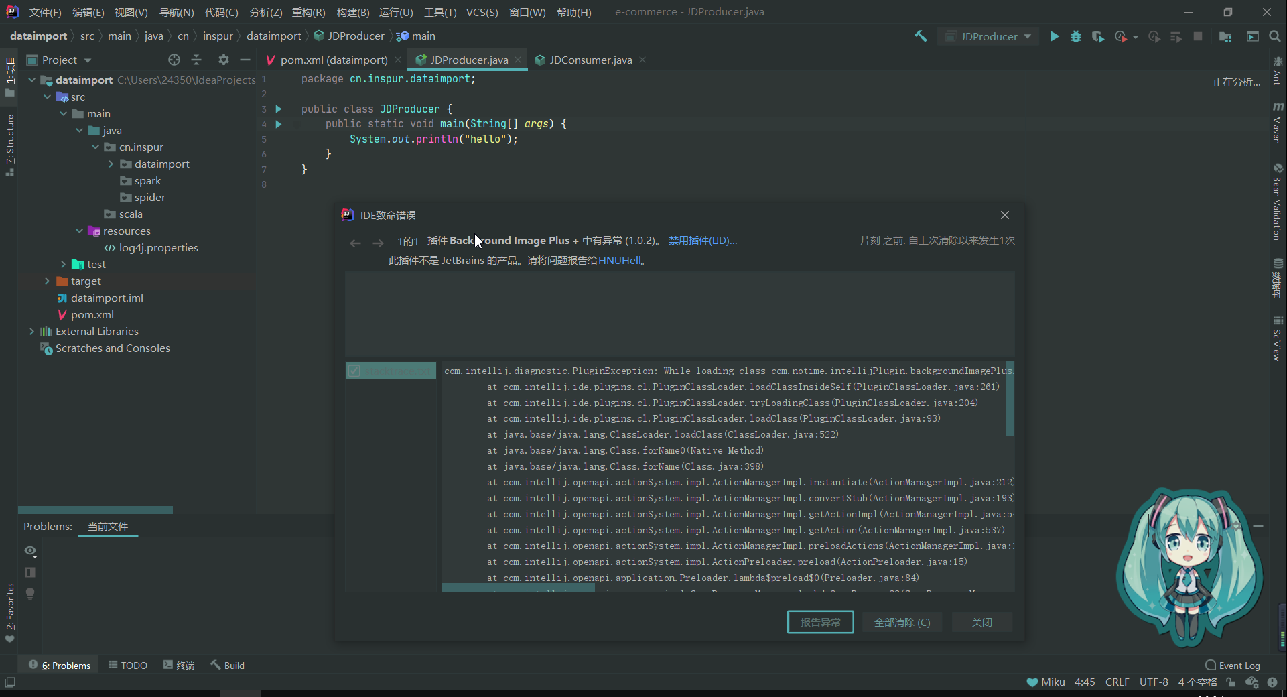Open the VCS menu

pos(481,11)
